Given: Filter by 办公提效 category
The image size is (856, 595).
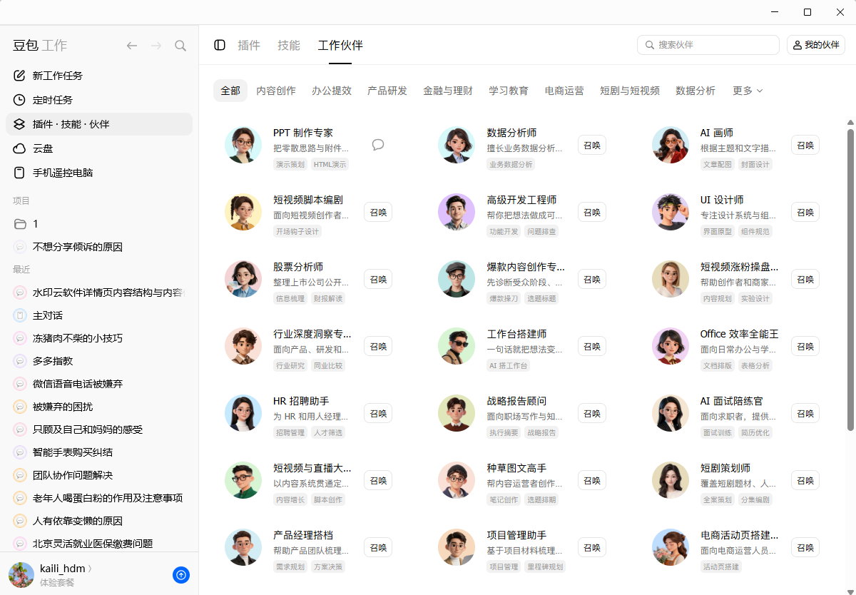Looking at the screenshot, I should 332,91.
